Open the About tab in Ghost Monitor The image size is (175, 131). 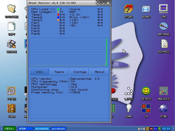[x=99, y=72]
